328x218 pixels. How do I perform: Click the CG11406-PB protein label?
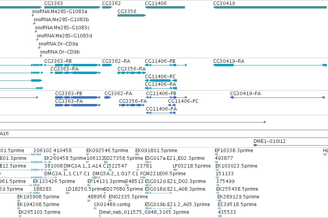[x=161, y=94]
